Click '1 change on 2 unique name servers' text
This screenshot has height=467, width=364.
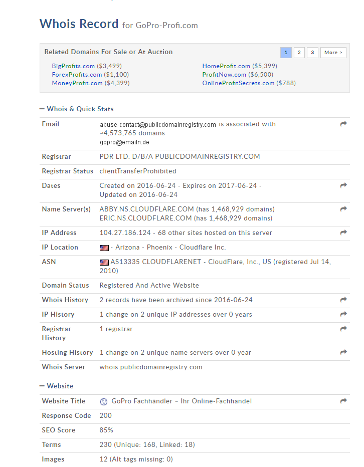point(163,353)
